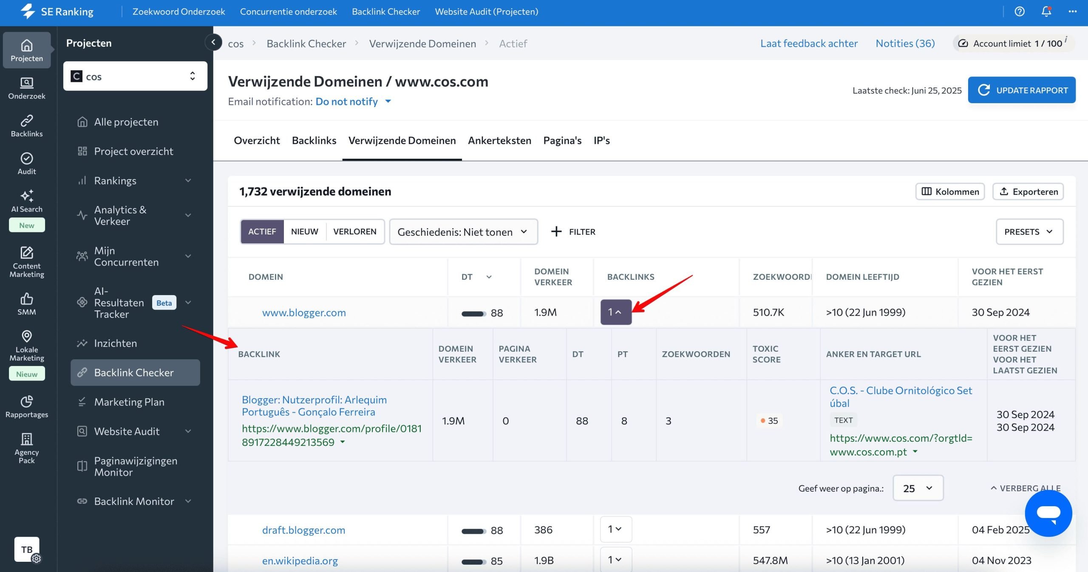Expand draft.blogger.com backlinks count
Screen dimensions: 1088x572
click(x=616, y=529)
